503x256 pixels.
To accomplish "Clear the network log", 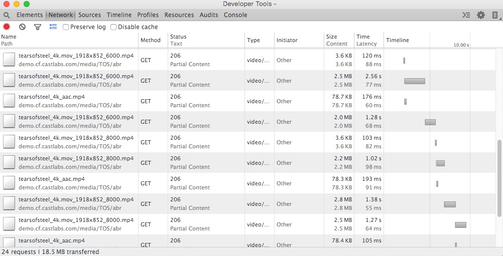I will pos(22,27).
